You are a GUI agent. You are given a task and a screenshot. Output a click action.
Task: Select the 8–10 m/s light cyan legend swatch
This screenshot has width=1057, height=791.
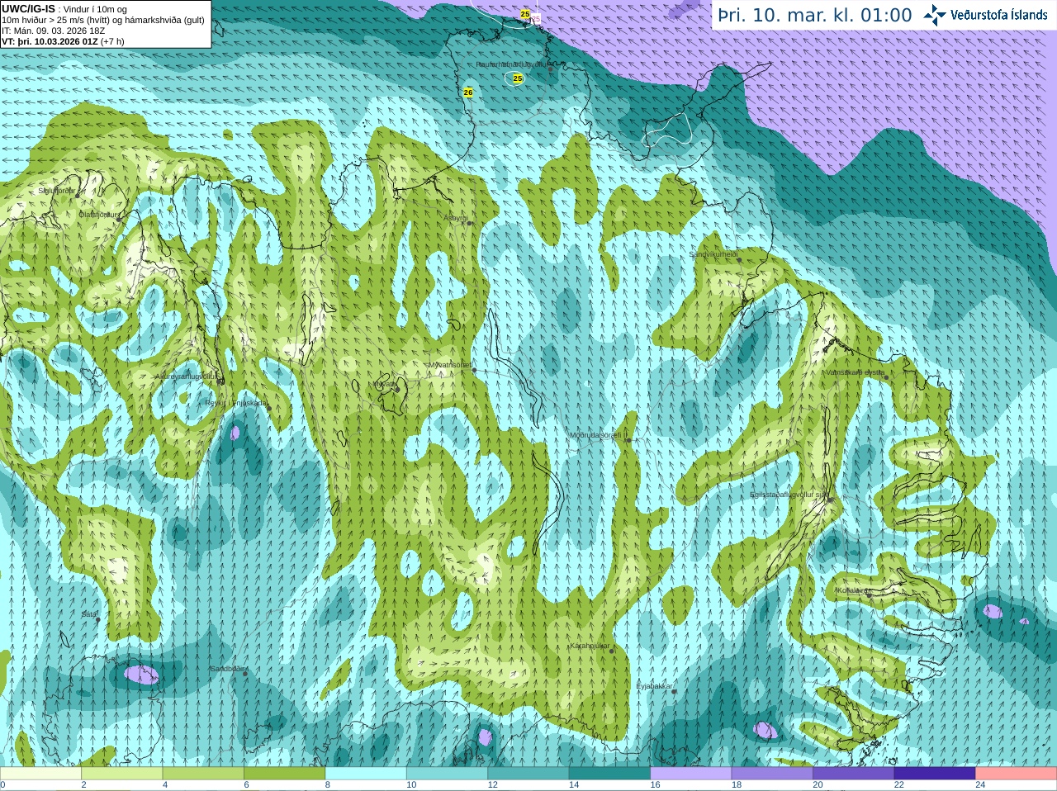tap(366, 774)
